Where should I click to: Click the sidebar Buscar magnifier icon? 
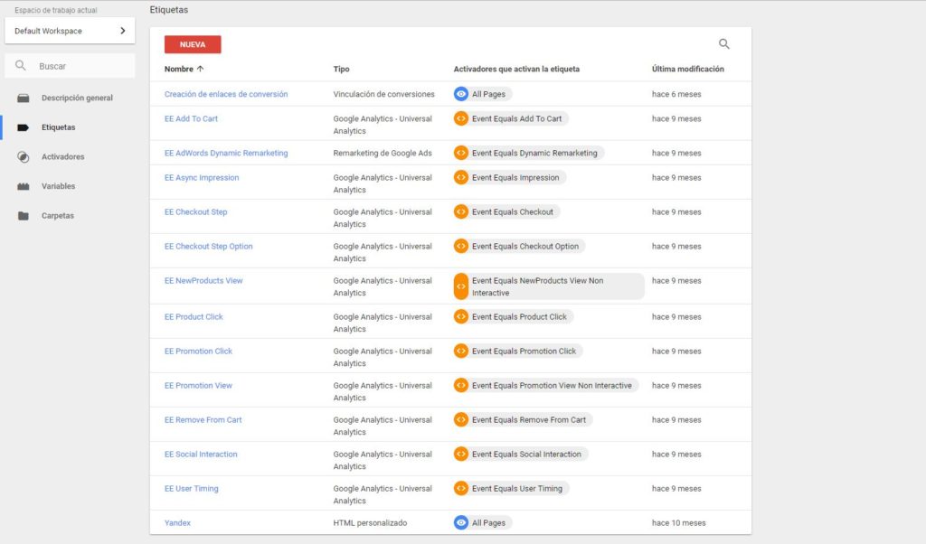21,65
